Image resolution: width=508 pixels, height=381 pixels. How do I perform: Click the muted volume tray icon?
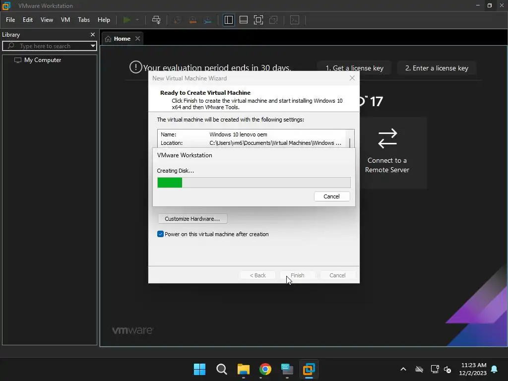[x=447, y=369]
